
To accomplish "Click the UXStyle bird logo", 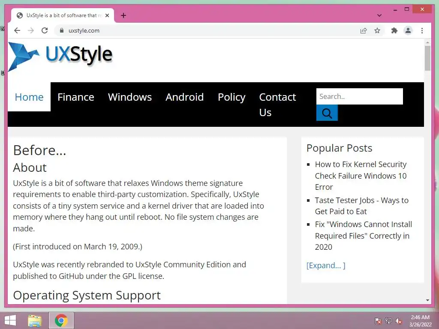I will [23, 57].
